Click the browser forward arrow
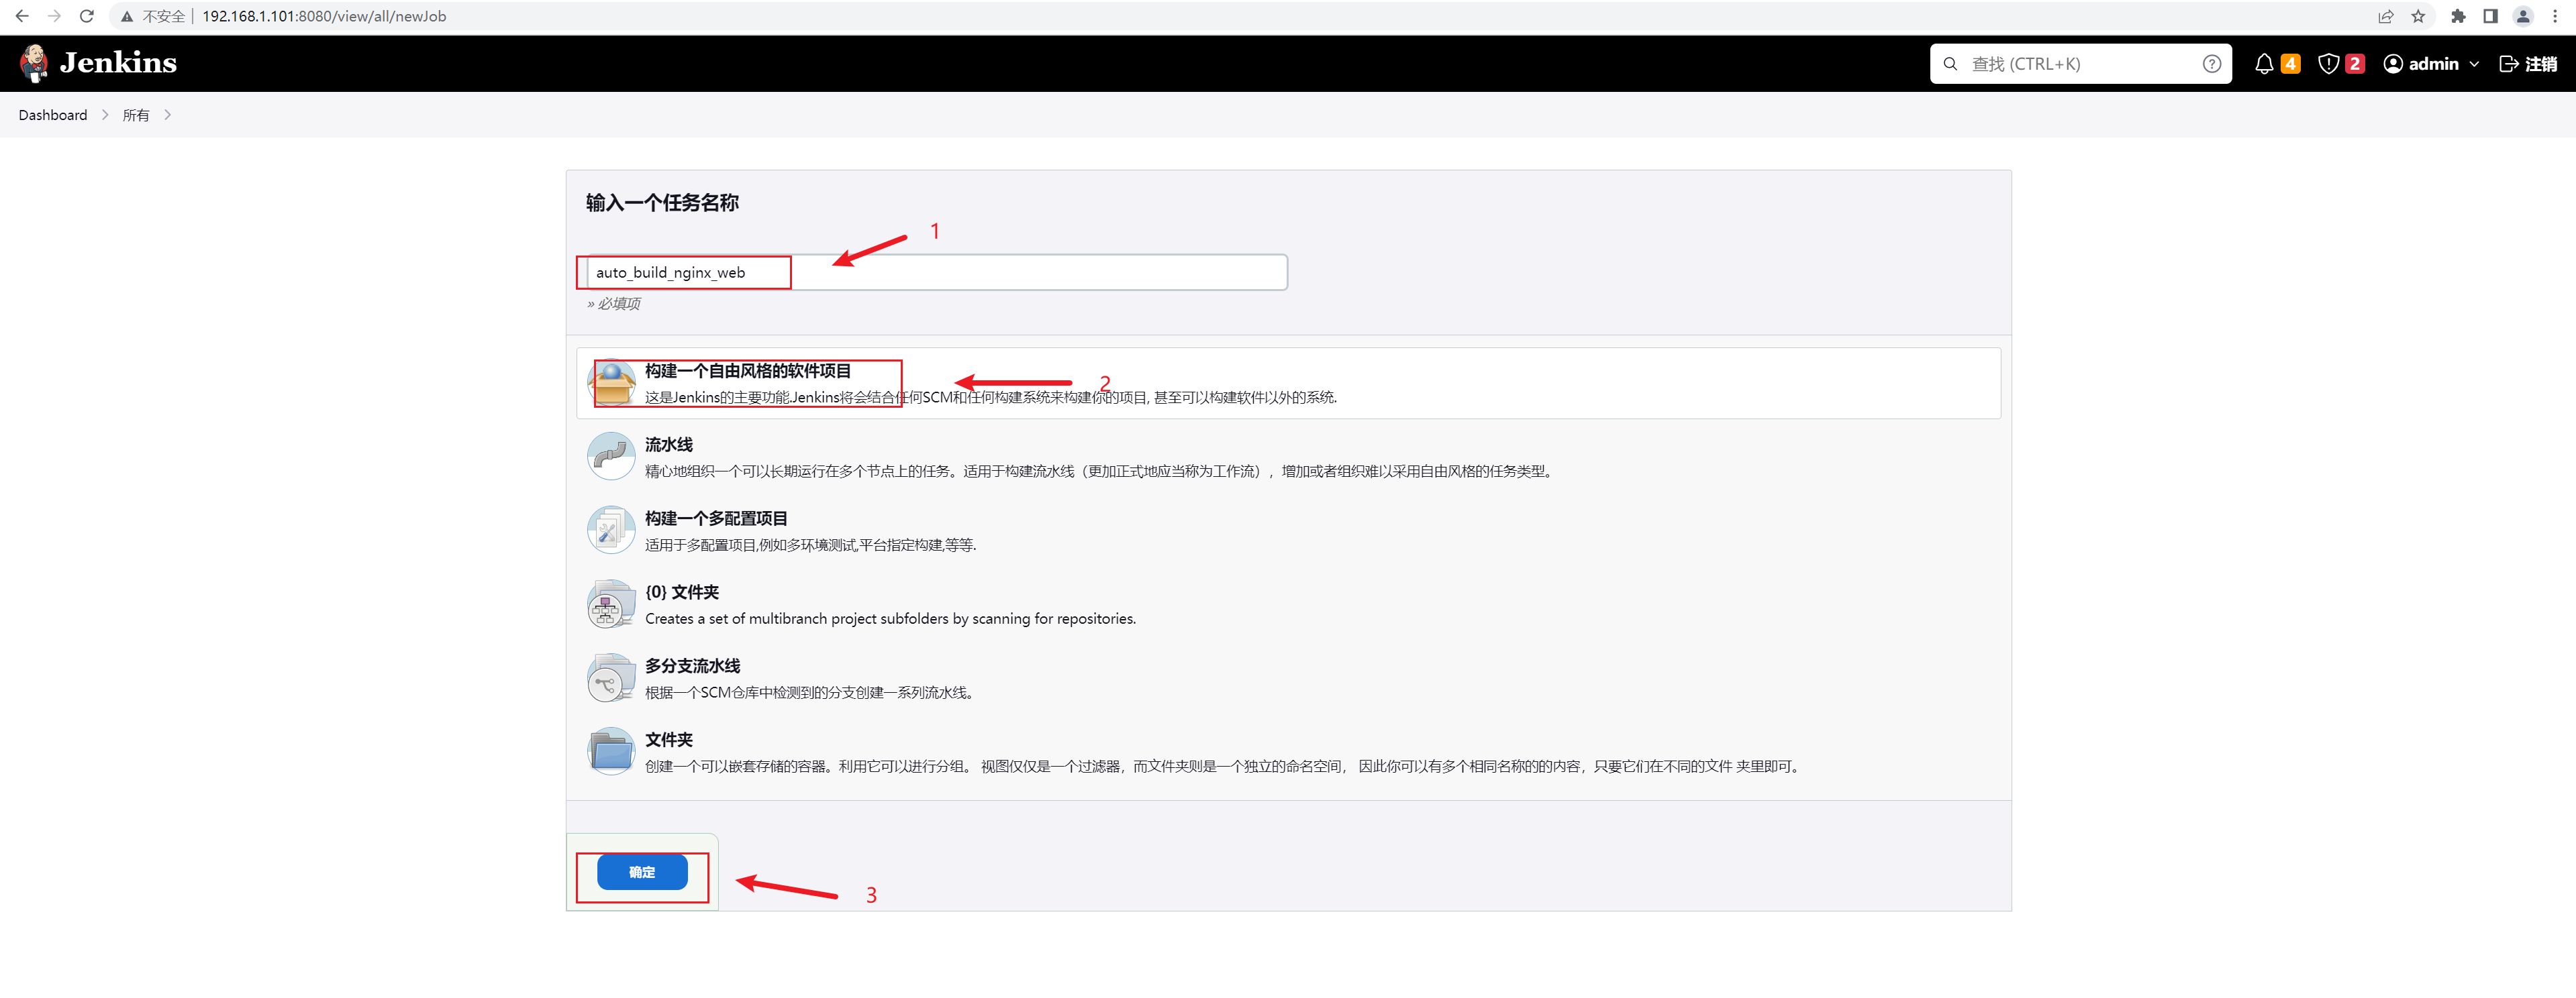The width and height of the screenshot is (2576, 998). pyautogui.click(x=54, y=16)
